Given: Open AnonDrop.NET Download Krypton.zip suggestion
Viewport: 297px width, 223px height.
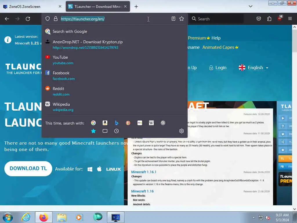Looking at the screenshot, I should [115, 44].
